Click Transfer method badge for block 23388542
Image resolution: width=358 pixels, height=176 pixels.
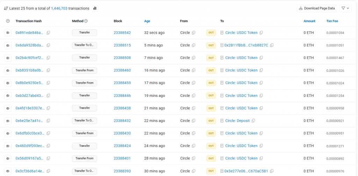coord(85,33)
